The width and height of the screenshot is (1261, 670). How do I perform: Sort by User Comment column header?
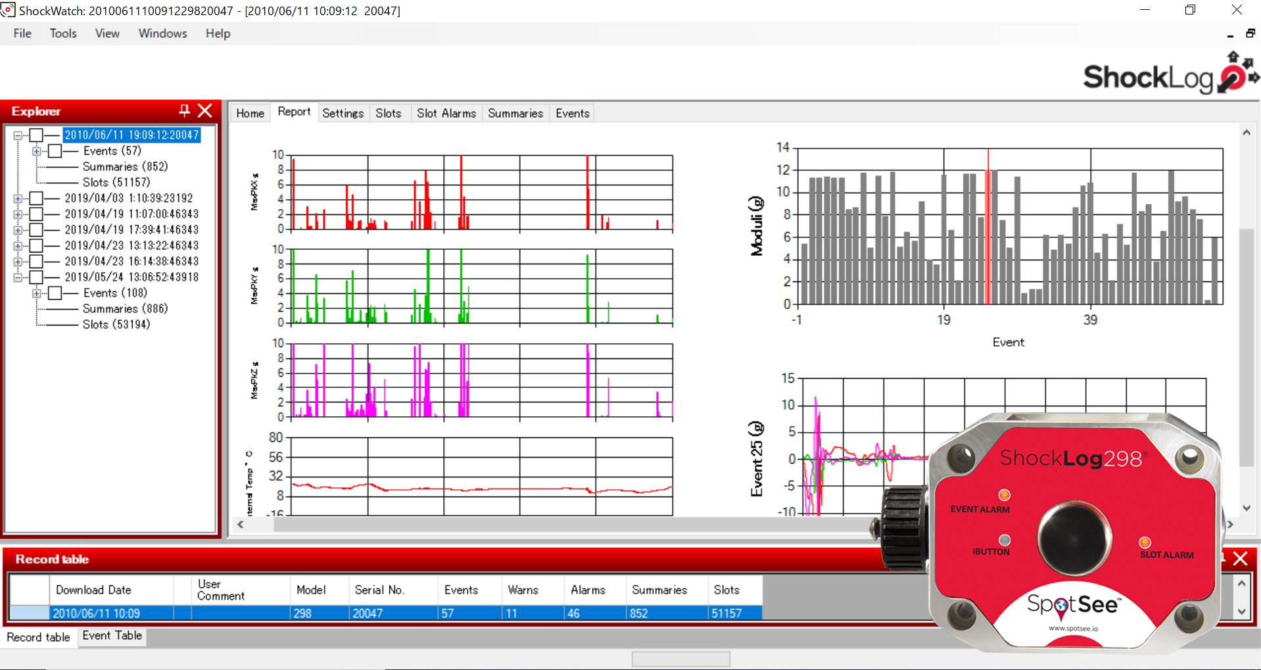click(241, 590)
